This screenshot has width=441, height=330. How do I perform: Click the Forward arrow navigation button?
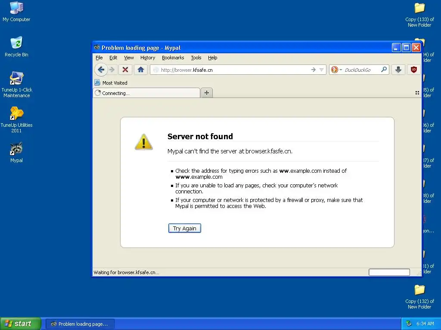[112, 70]
